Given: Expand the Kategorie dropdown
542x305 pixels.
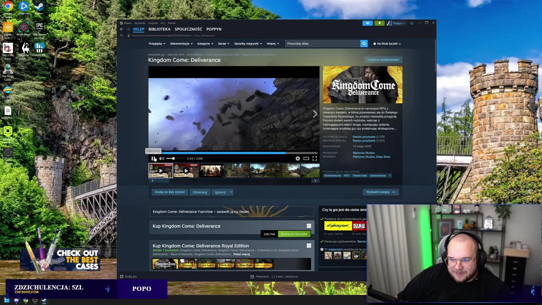Looking at the screenshot, I should [x=205, y=43].
